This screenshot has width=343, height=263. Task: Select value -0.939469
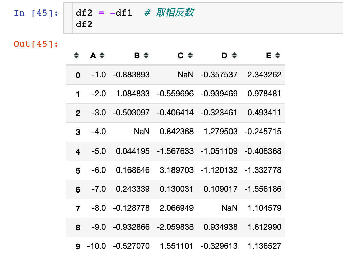point(219,94)
